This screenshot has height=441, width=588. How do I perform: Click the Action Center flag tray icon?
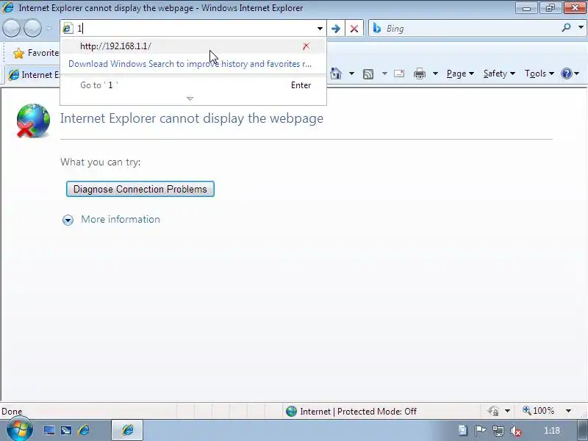point(481,431)
